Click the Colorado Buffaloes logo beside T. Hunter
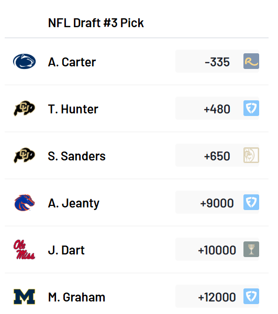The width and height of the screenshot is (278, 314). pyautogui.click(x=24, y=108)
